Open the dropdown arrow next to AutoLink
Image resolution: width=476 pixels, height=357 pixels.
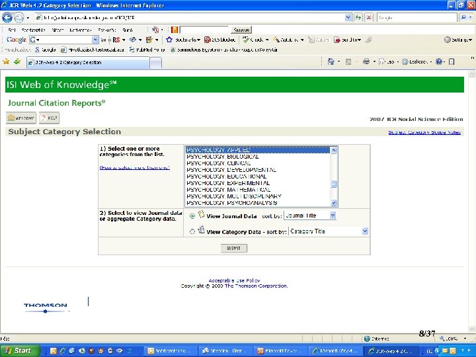pos(302,40)
